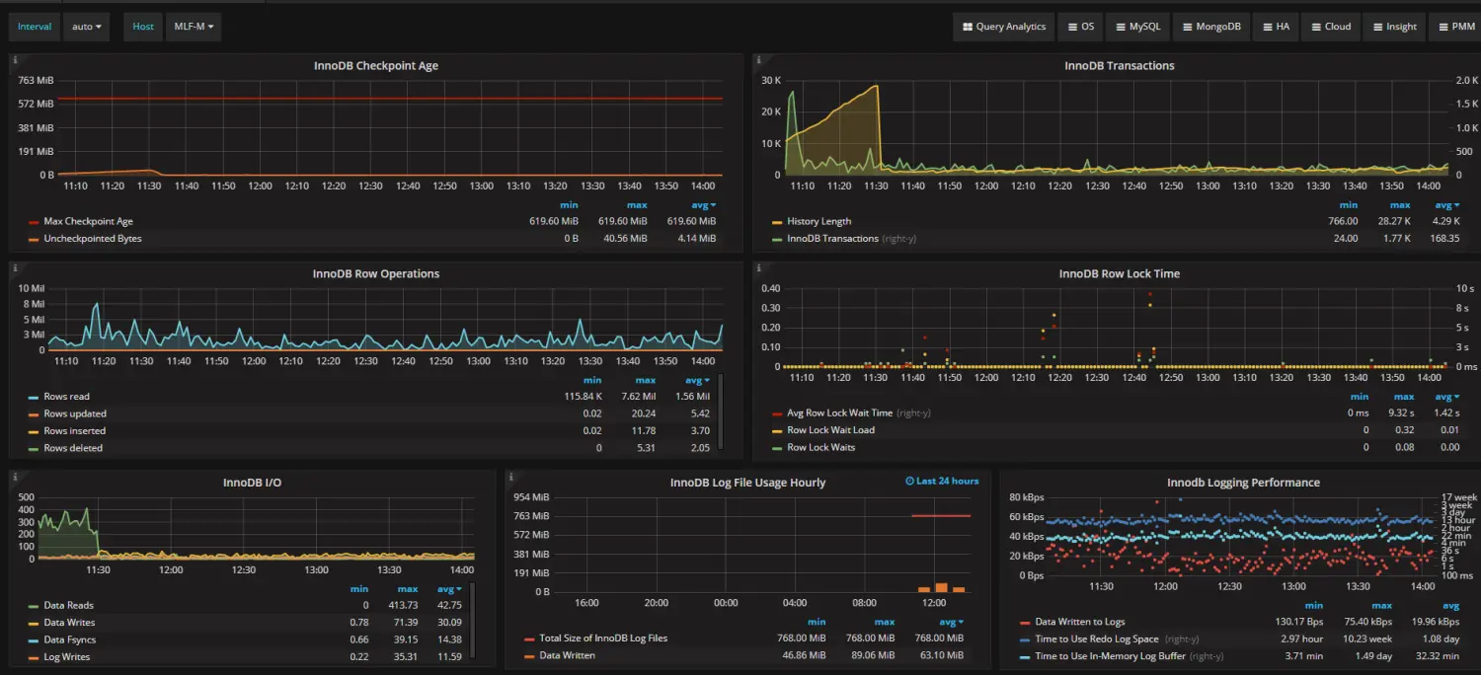The height and width of the screenshot is (675, 1481).
Task: Open InnoDB Row Lock Time panel title menu
Action: tap(1120, 273)
